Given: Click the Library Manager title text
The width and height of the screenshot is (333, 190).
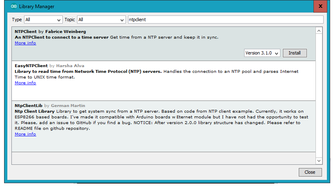Looking at the screenshot, I should click(x=37, y=7).
